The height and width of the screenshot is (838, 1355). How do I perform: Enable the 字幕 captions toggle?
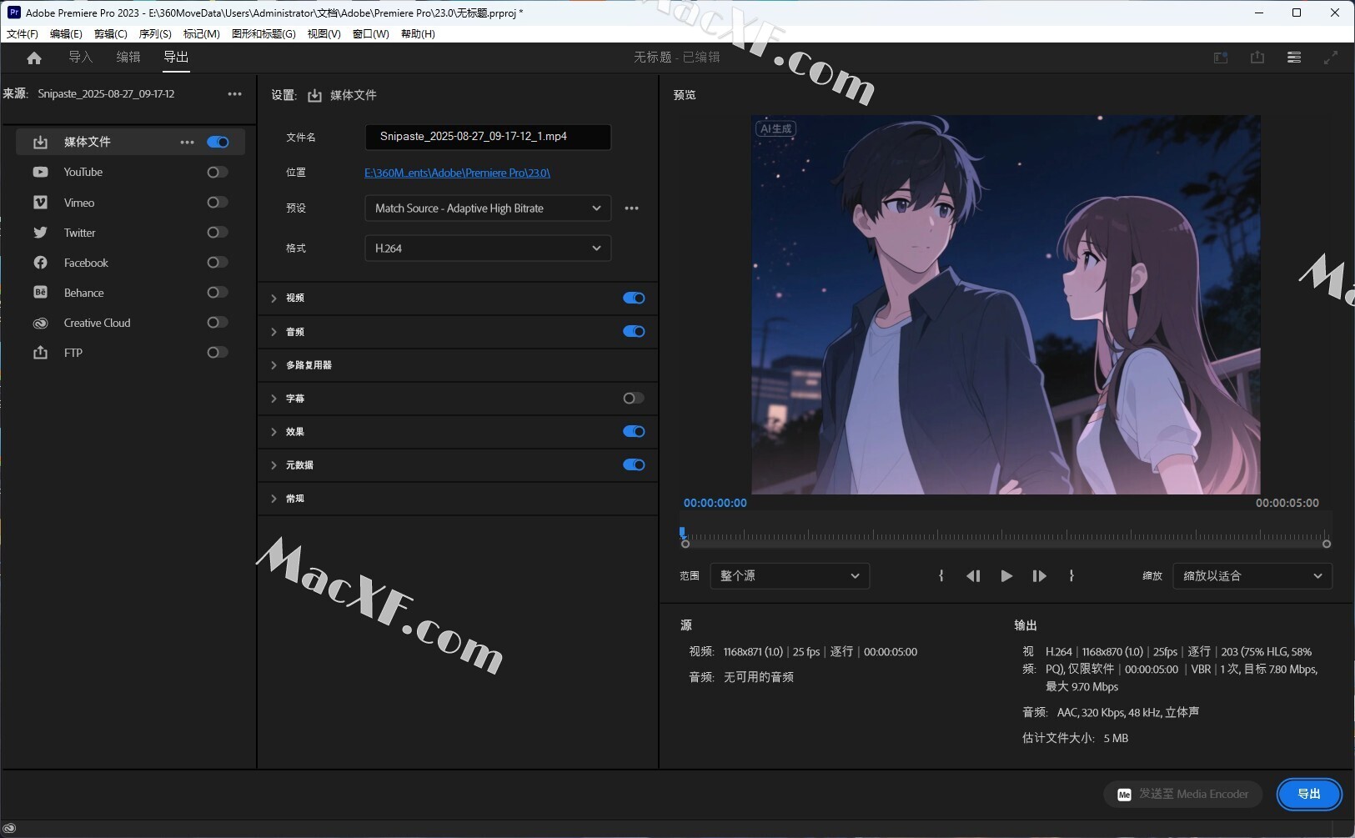[634, 398]
